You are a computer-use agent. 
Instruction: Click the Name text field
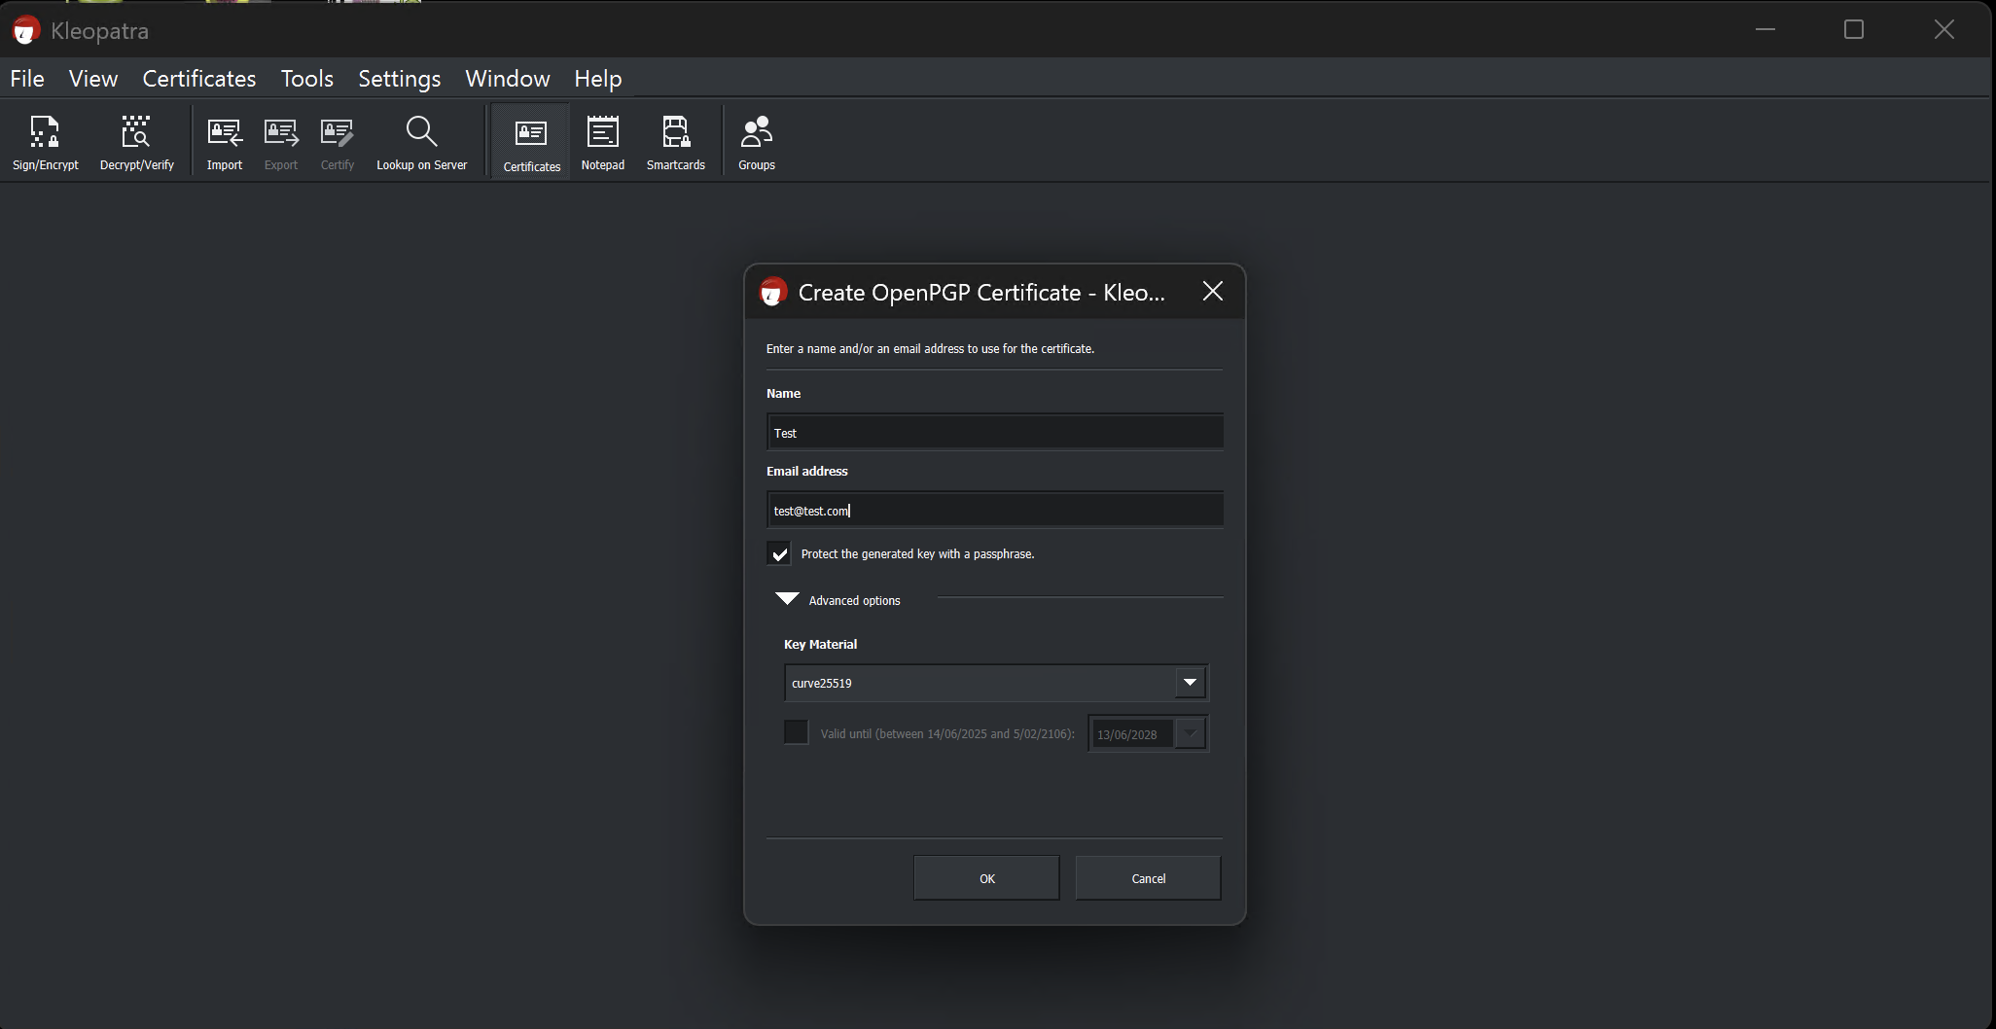pos(994,433)
